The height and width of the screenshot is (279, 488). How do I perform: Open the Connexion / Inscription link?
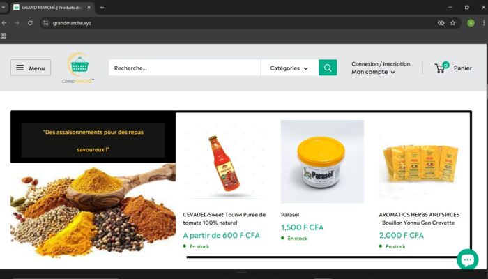pos(381,64)
